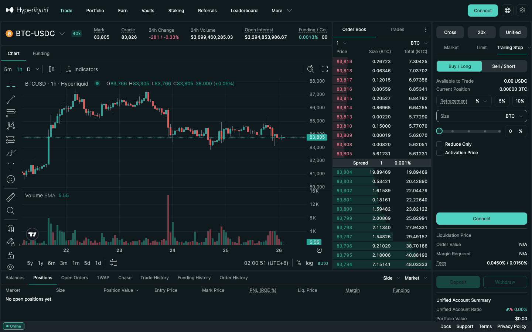Select the trend line drawing tool
Image resolution: width=532 pixels, height=332 pixels.
pos(11,100)
